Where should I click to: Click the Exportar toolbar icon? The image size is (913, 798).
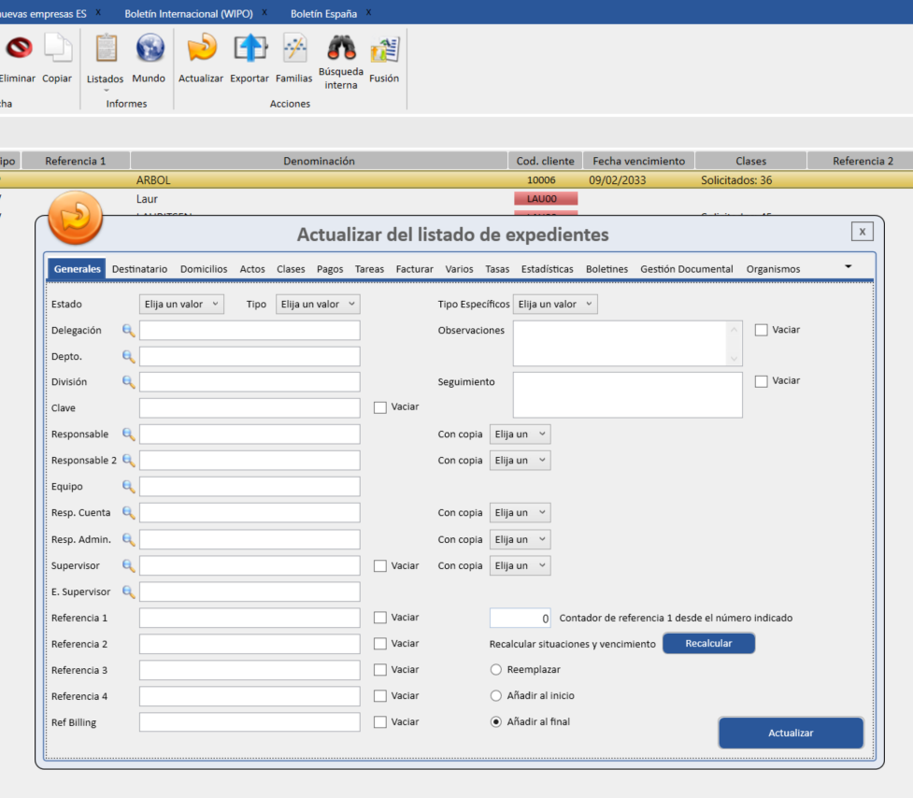coord(250,49)
